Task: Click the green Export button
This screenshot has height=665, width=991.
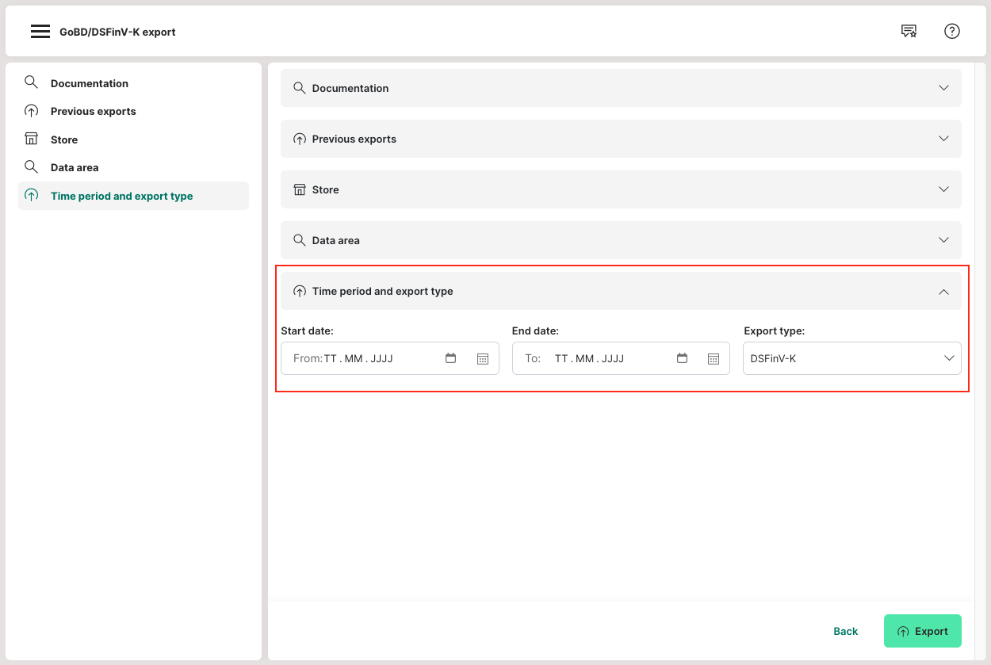Action: [922, 631]
